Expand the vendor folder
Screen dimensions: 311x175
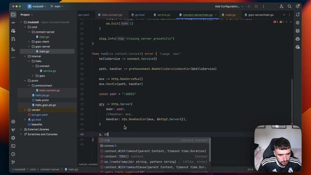tap(25, 110)
